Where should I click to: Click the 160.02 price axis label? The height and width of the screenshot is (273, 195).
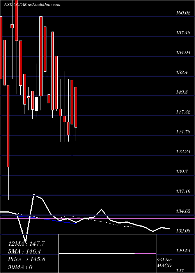pyautogui.click(x=183, y=12)
